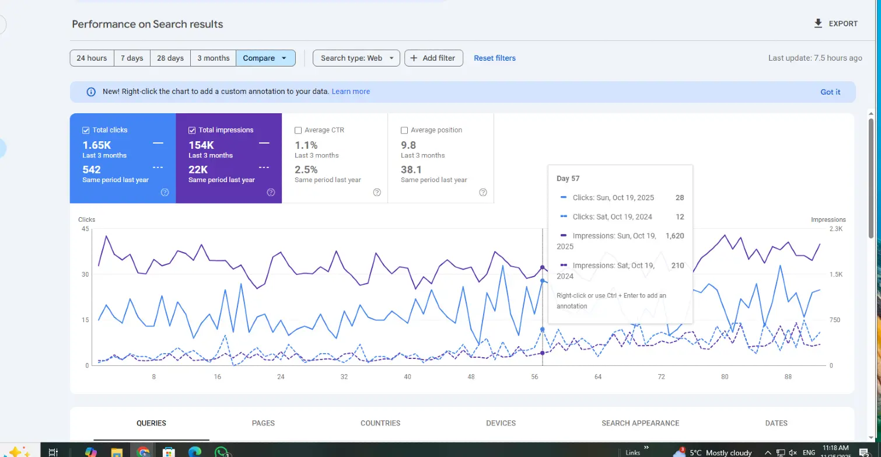Screen dimensions: 881x457
Task: Switch to the Countries tab
Action: (380, 423)
